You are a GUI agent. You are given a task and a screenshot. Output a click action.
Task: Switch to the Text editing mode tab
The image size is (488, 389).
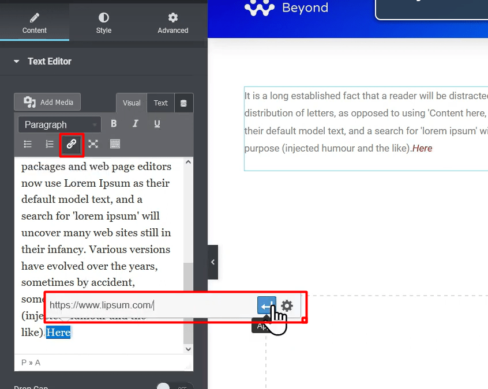pyautogui.click(x=160, y=103)
